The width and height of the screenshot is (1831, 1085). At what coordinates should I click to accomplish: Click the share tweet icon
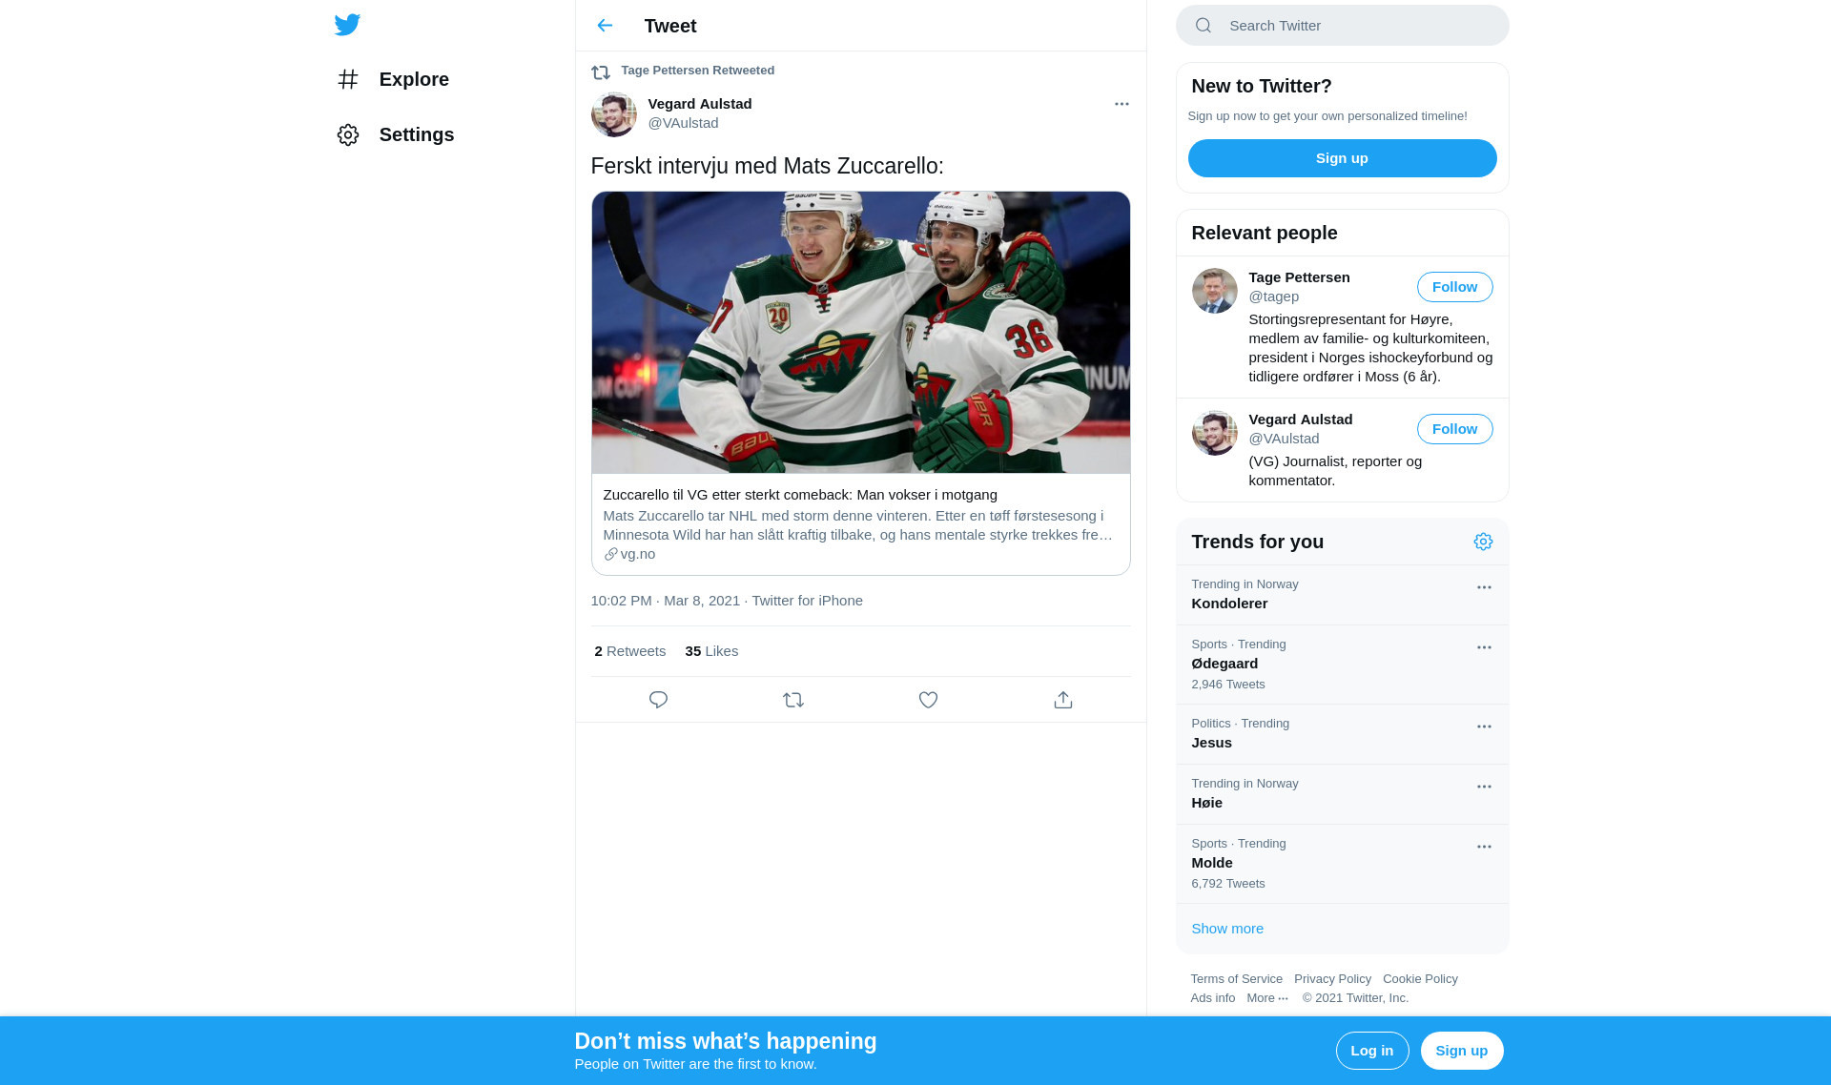1063,700
